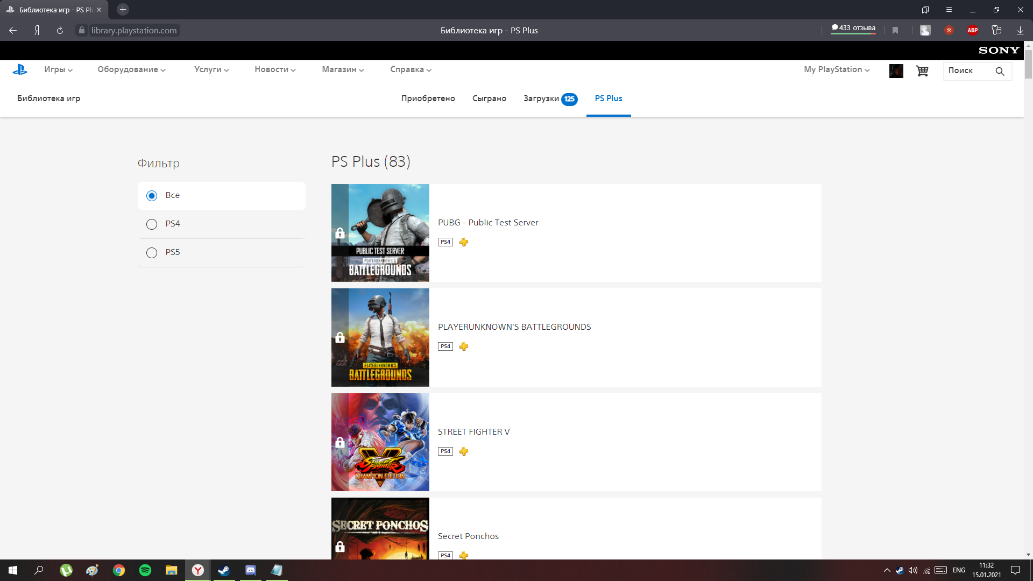The width and height of the screenshot is (1033, 581).
Task: Open browser main menu hamburger
Action: tap(949, 10)
